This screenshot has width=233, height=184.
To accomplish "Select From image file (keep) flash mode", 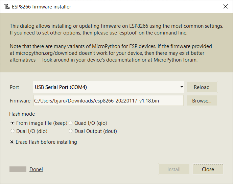I will pyautogui.click(x=13, y=123).
